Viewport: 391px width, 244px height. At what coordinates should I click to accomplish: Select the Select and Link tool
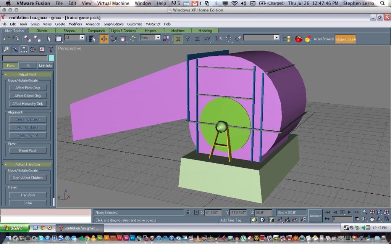27,39
